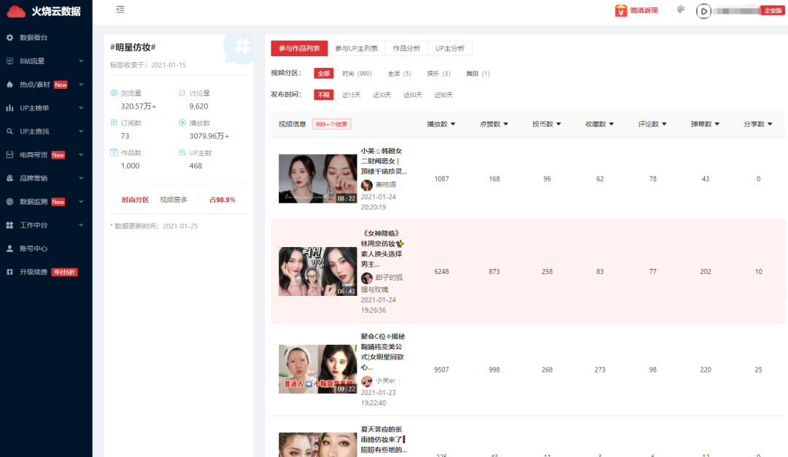Sort by 点赞数 column arrow
The image size is (788, 457).
click(506, 124)
